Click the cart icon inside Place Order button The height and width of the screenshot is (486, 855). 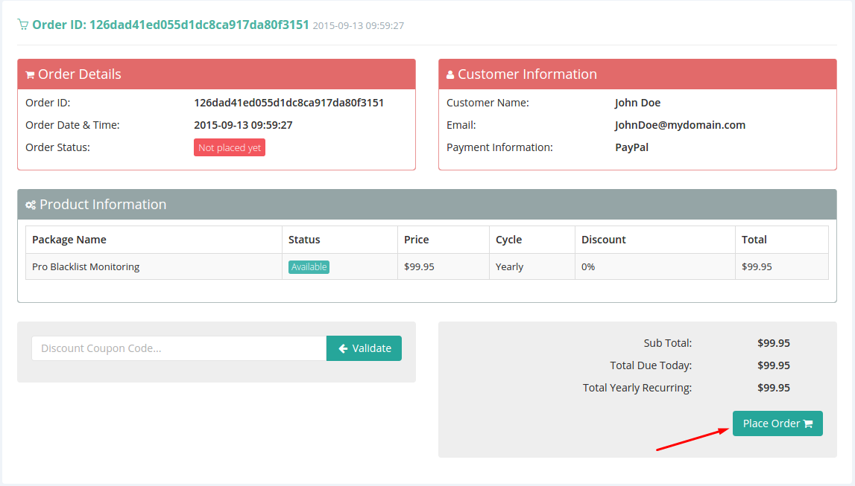pos(808,423)
